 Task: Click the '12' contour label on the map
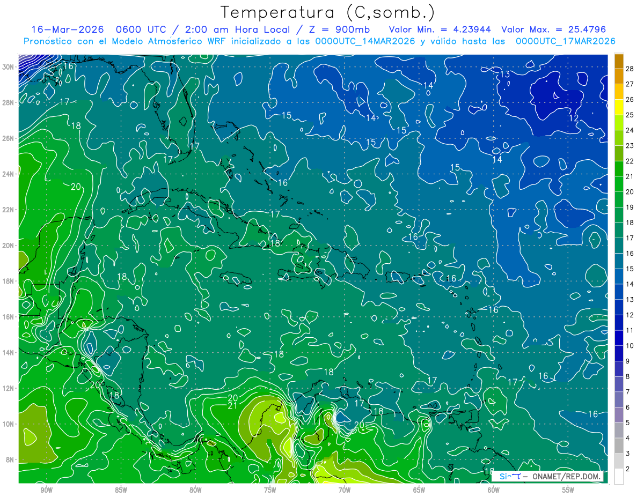(x=574, y=118)
